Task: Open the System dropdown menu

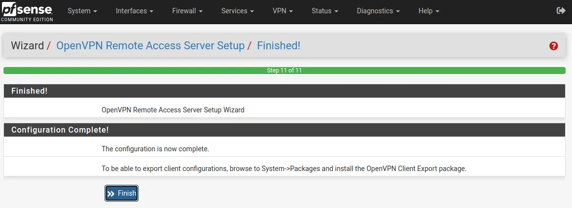Action: click(x=82, y=11)
